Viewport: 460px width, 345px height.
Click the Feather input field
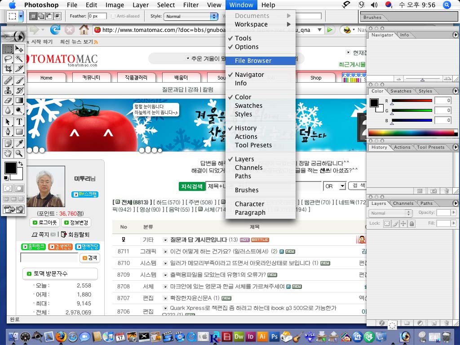[97, 17]
